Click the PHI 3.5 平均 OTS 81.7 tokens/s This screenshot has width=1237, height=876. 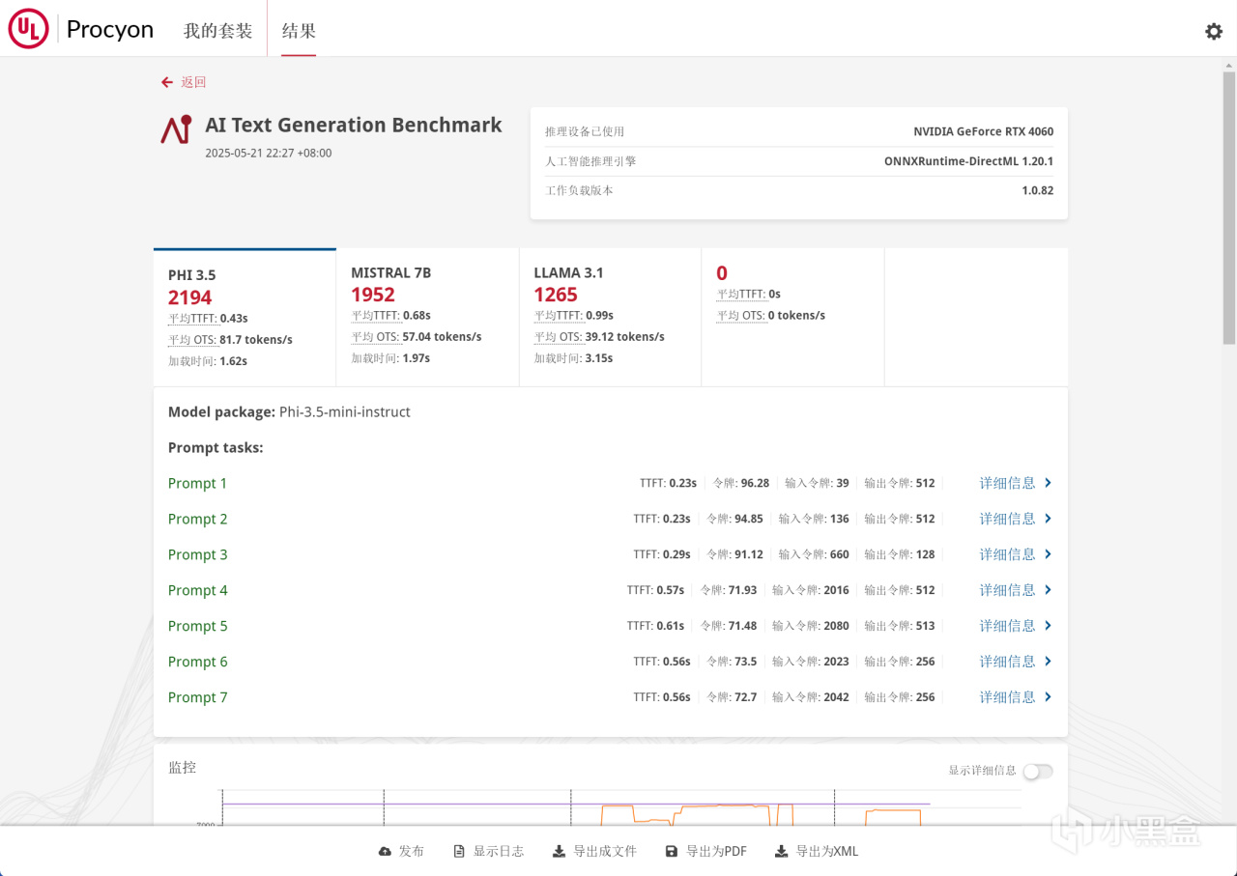pos(230,340)
